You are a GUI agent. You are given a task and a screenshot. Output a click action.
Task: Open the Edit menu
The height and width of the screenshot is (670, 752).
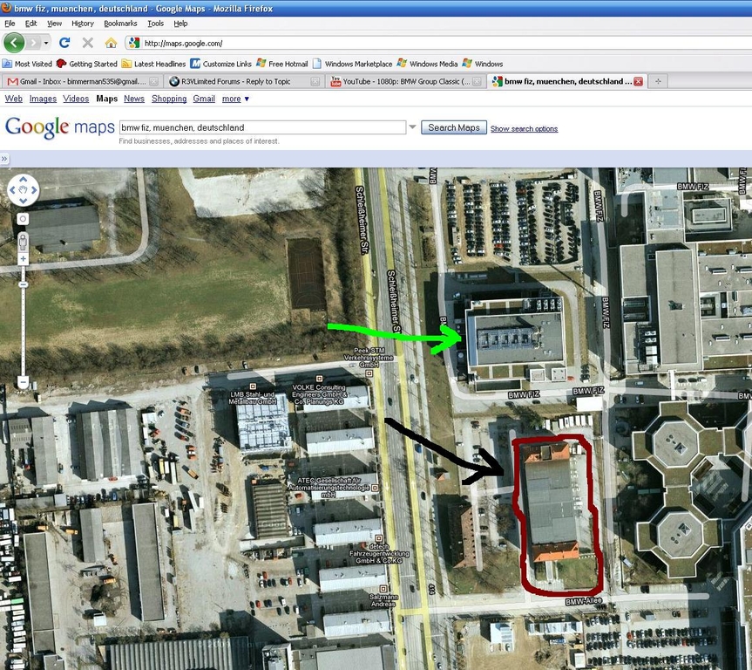point(30,23)
